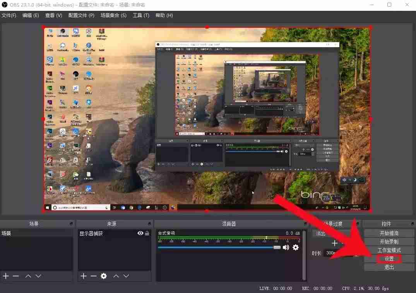Move the scene up in the Scenes panel

pyautogui.click(x=28, y=276)
